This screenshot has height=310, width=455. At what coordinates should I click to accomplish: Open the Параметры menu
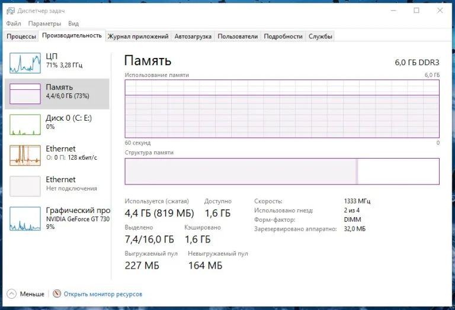point(44,24)
